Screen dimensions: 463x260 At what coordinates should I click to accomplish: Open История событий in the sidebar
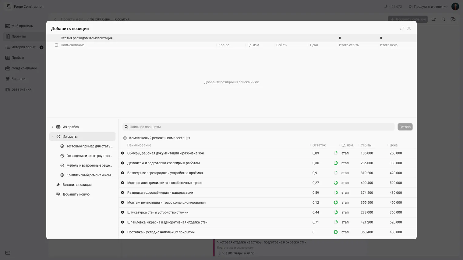coord(24,47)
